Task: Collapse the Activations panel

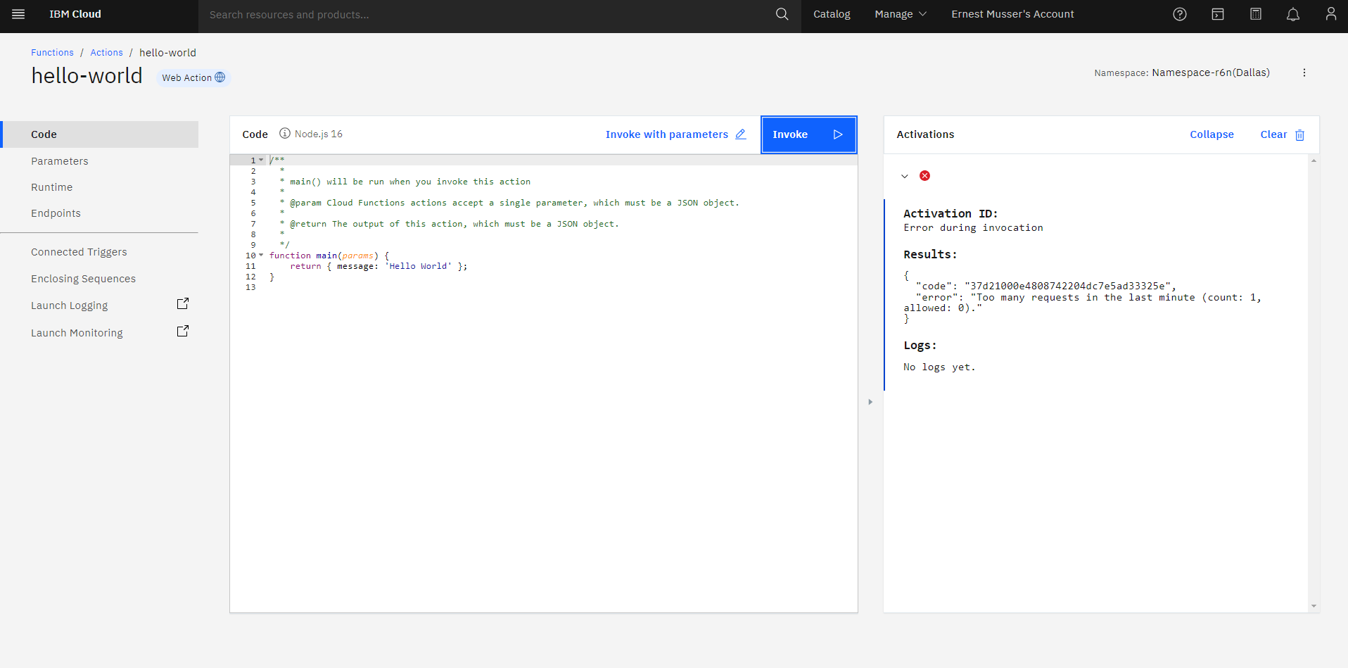Action: point(1212,134)
